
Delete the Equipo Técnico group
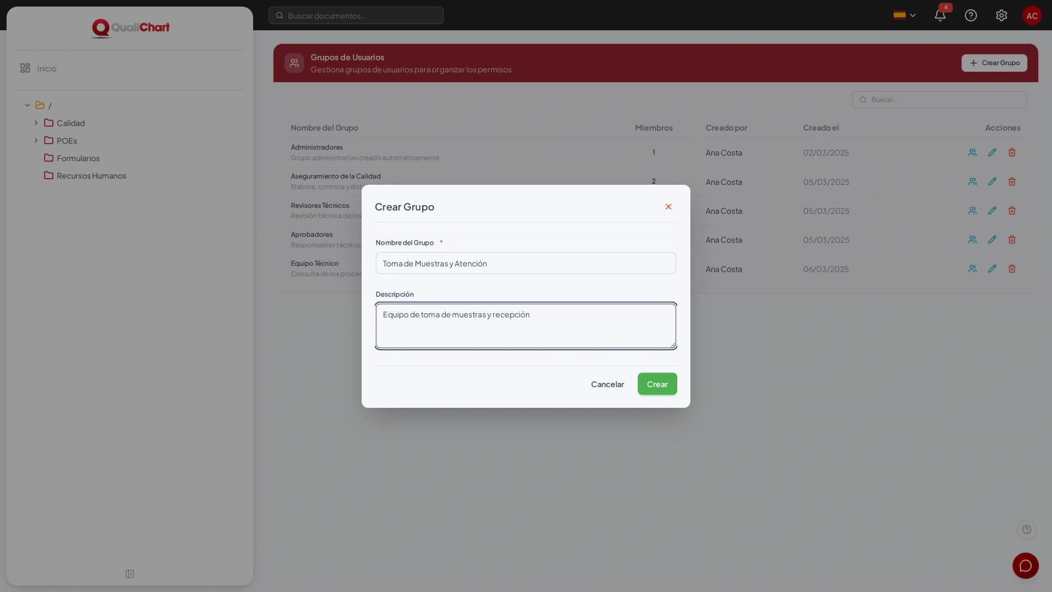point(1012,268)
